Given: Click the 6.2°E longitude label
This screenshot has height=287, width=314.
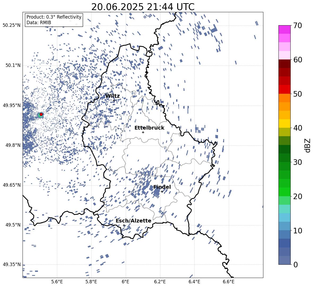Looking at the screenshot, I should click(x=160, y=282).
